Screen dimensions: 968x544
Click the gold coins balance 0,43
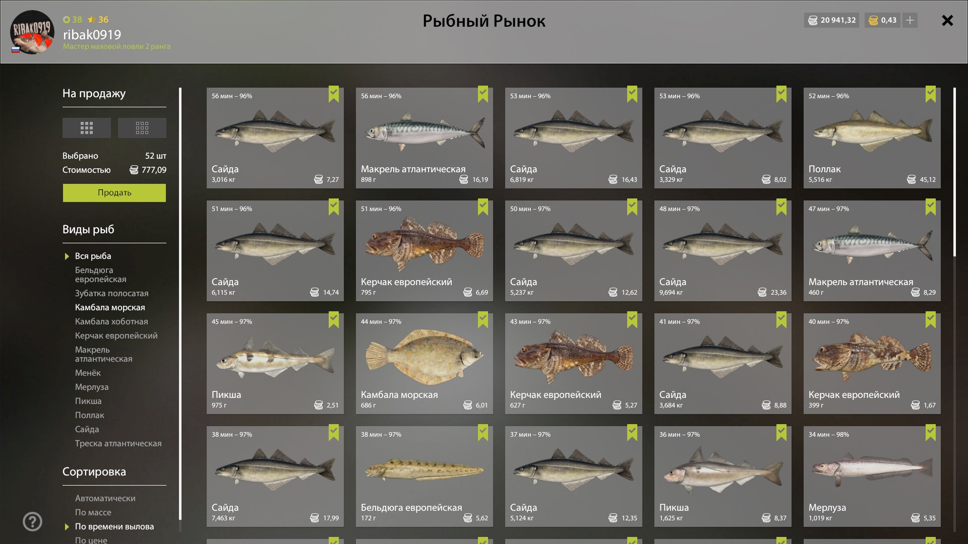[x=882, y=20]
